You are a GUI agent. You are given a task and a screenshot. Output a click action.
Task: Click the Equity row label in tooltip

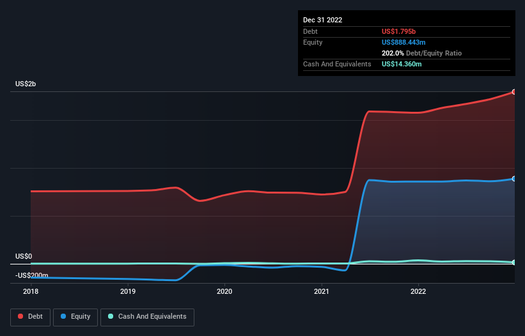[313, 42]
